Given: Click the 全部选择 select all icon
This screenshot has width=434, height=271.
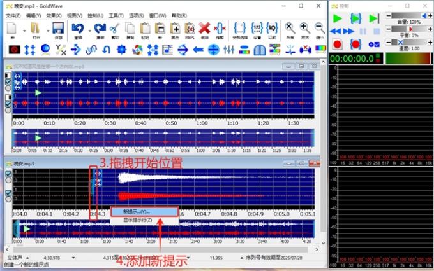Looking at the screenshot, I should click(240, 29).
